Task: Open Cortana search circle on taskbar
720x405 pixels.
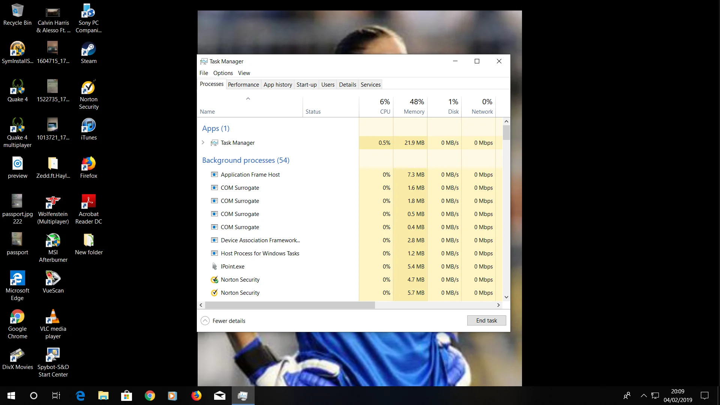Action: click(34, 396)
